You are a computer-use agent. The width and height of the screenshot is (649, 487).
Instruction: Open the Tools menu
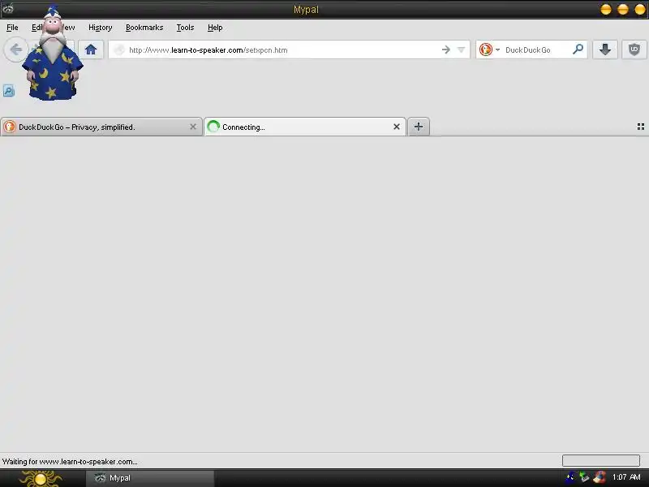185,28
